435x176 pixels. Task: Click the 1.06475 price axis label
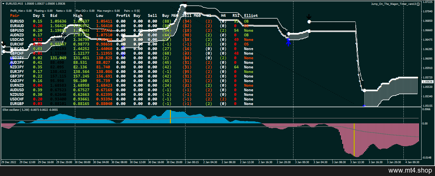(x=428, y=40)
